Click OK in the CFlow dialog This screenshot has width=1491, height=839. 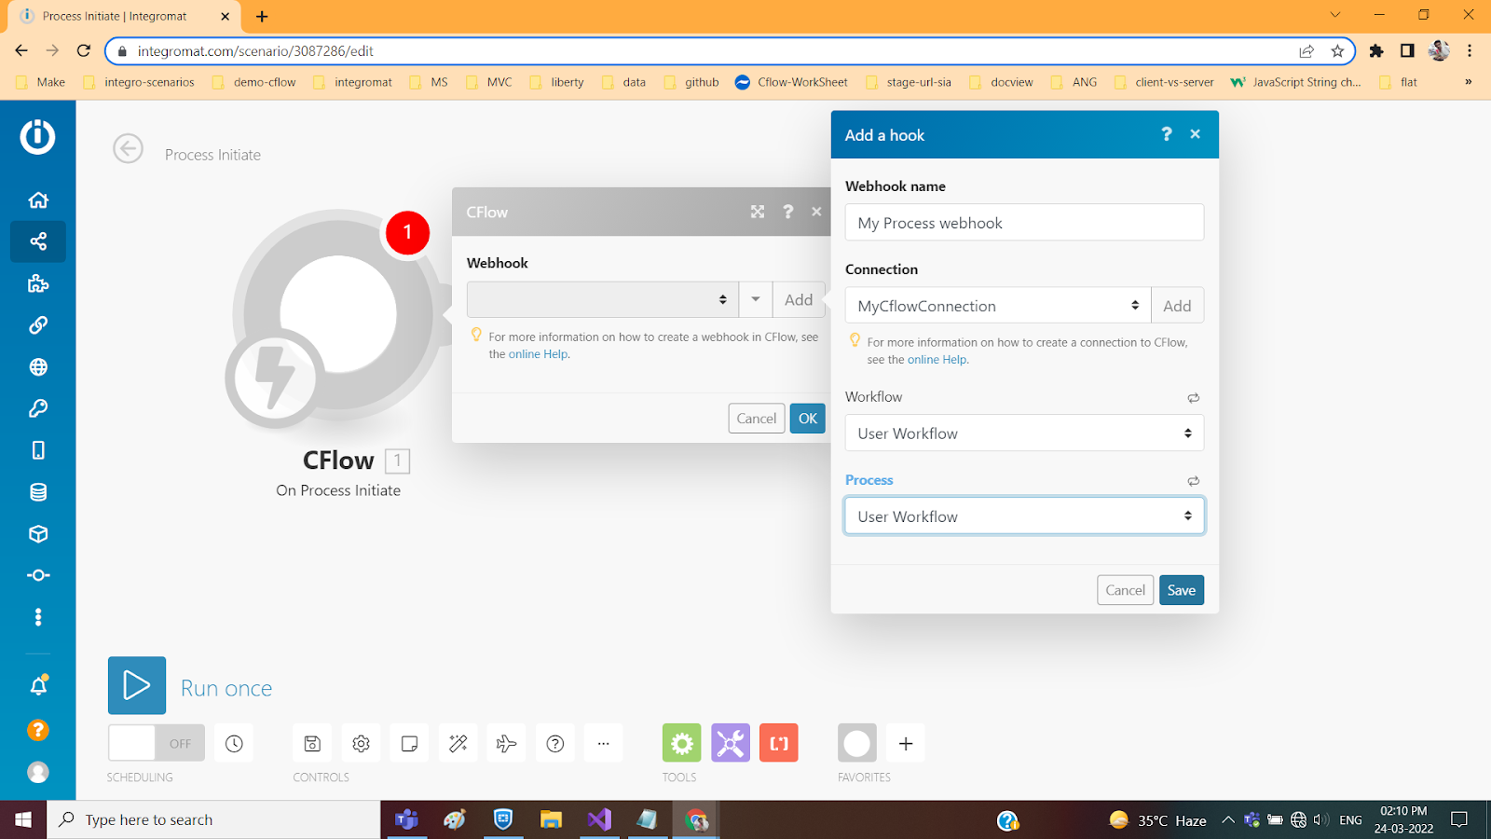click(x=808, y=419)
